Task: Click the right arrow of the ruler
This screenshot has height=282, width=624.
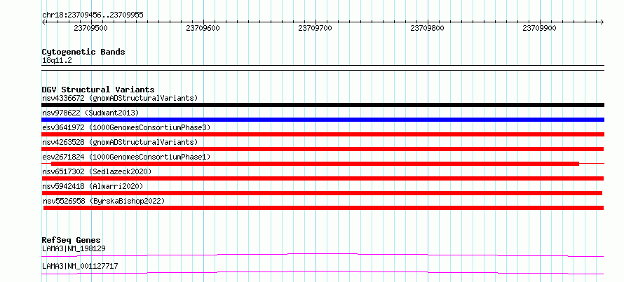Action: (602, 22)
